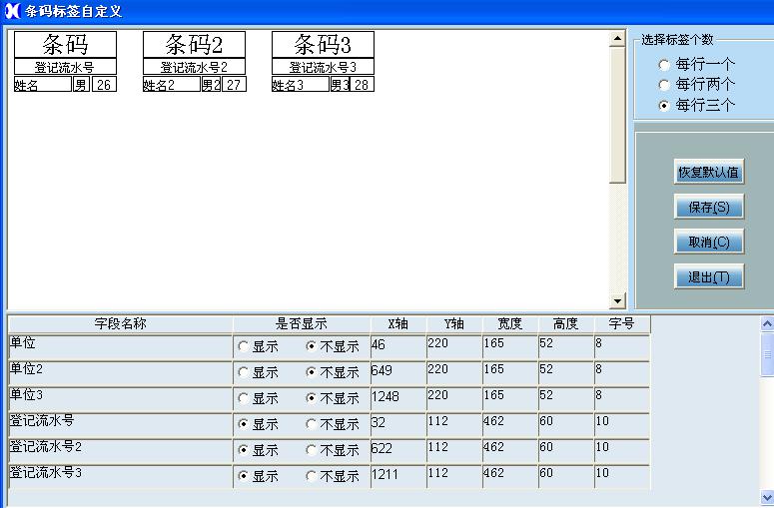Select 每行三个 radio option
Image resolution: width=774 pixels, height=508 pixels.
click(664, 105)
